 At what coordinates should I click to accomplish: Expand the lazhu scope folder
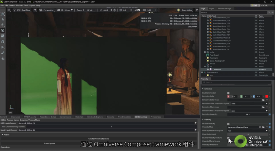[205, 52]
